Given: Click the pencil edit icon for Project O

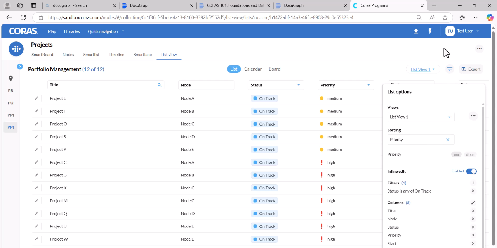Looking at the screenshot, I should 36,124.
